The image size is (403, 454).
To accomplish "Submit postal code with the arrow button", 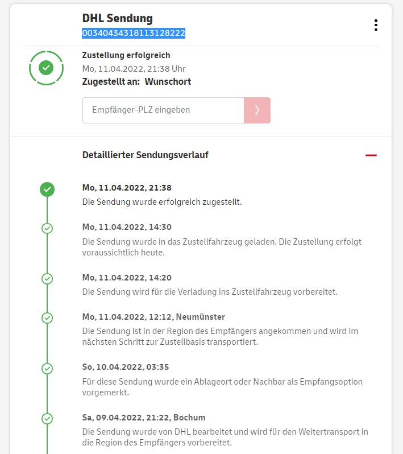I will 257,110.
